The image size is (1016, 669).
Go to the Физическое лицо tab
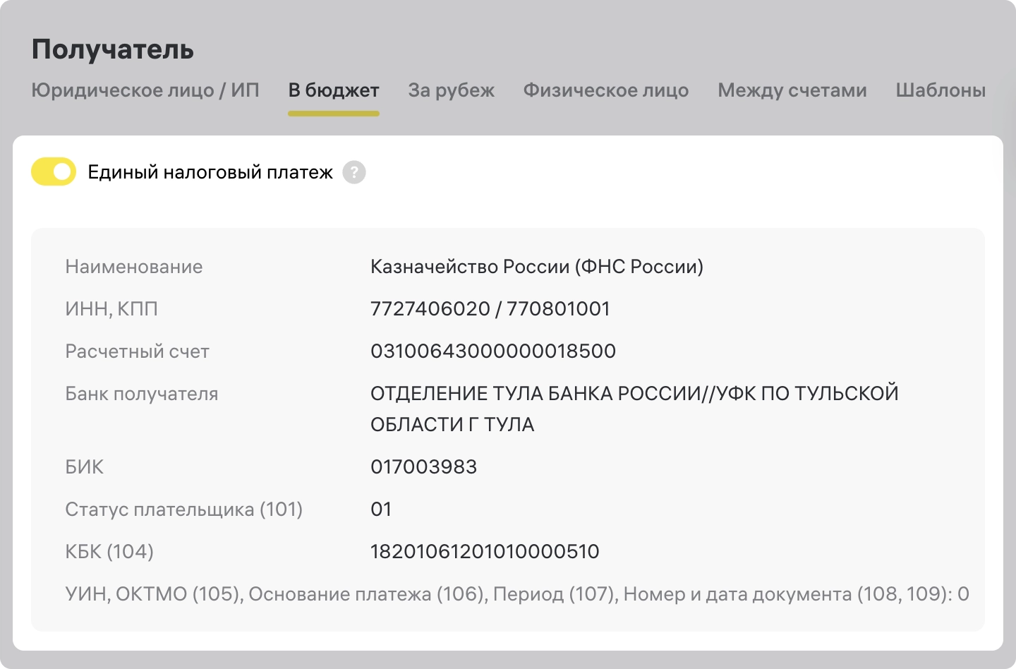[605, 90]
